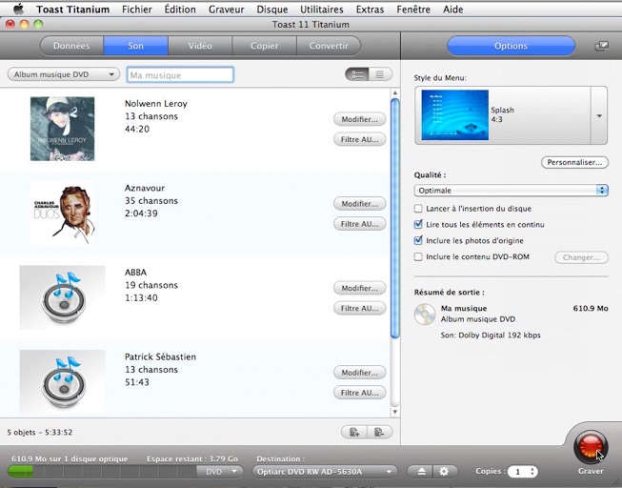
Task: Open the Fenêtre menu
Action: [413, 10]
